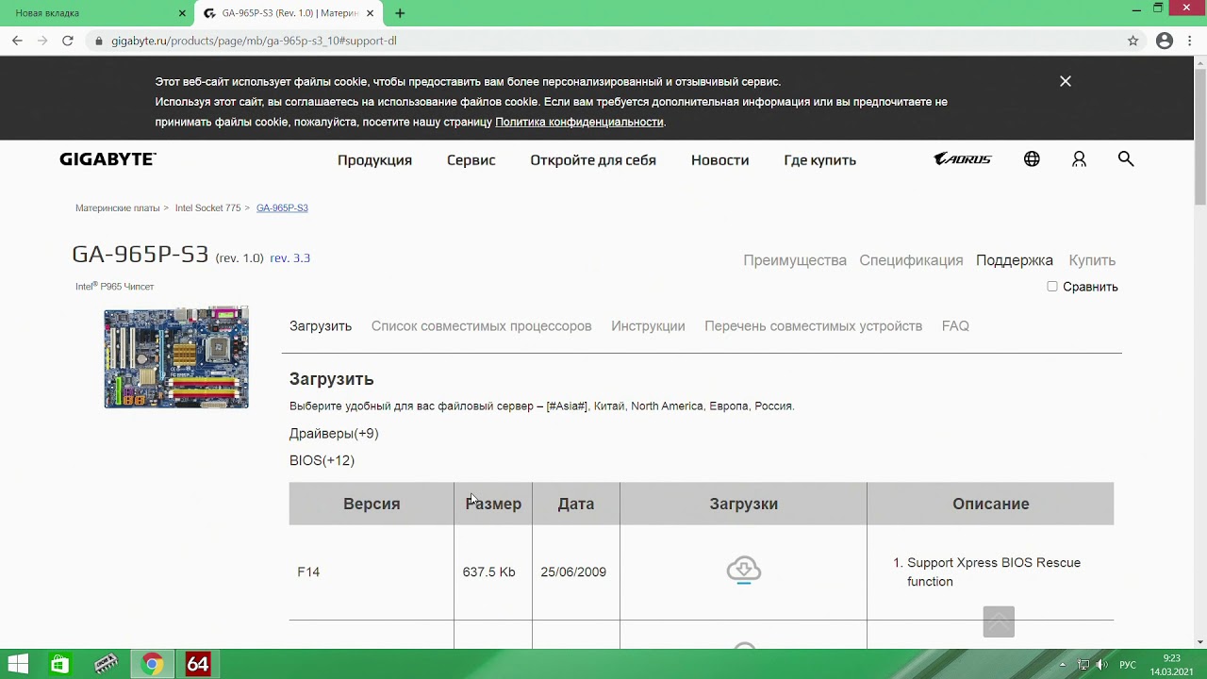
Task: Close the GA-965P-S3 tab
Action: (x=371, y=13)
